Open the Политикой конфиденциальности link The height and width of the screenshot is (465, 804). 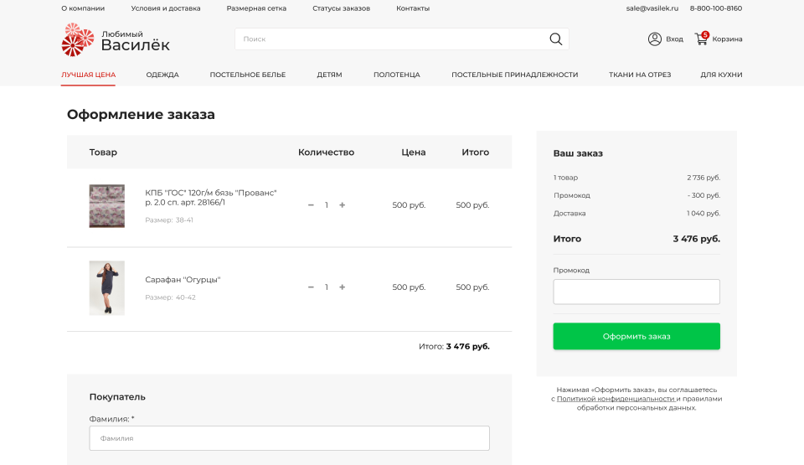pyautogui.click(x=616, y=399)
